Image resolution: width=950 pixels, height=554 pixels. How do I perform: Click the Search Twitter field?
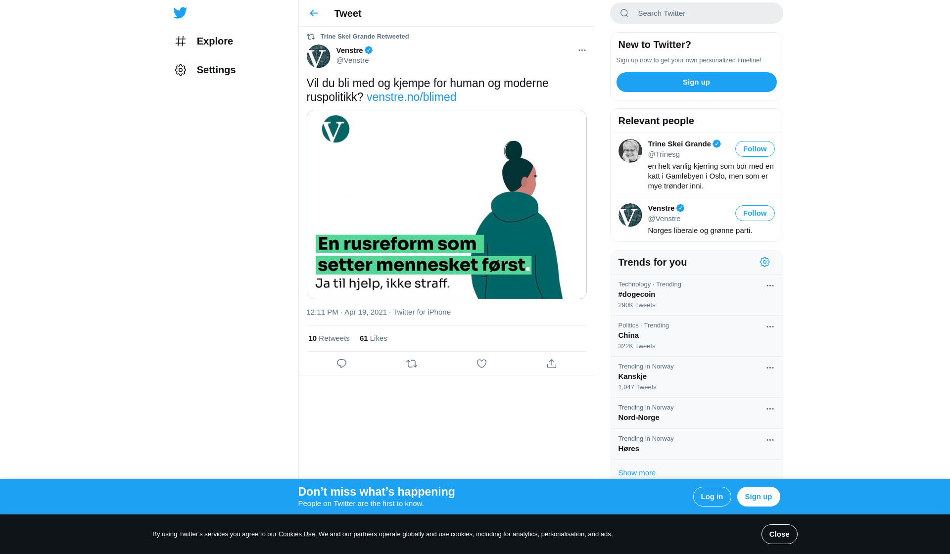696,13
